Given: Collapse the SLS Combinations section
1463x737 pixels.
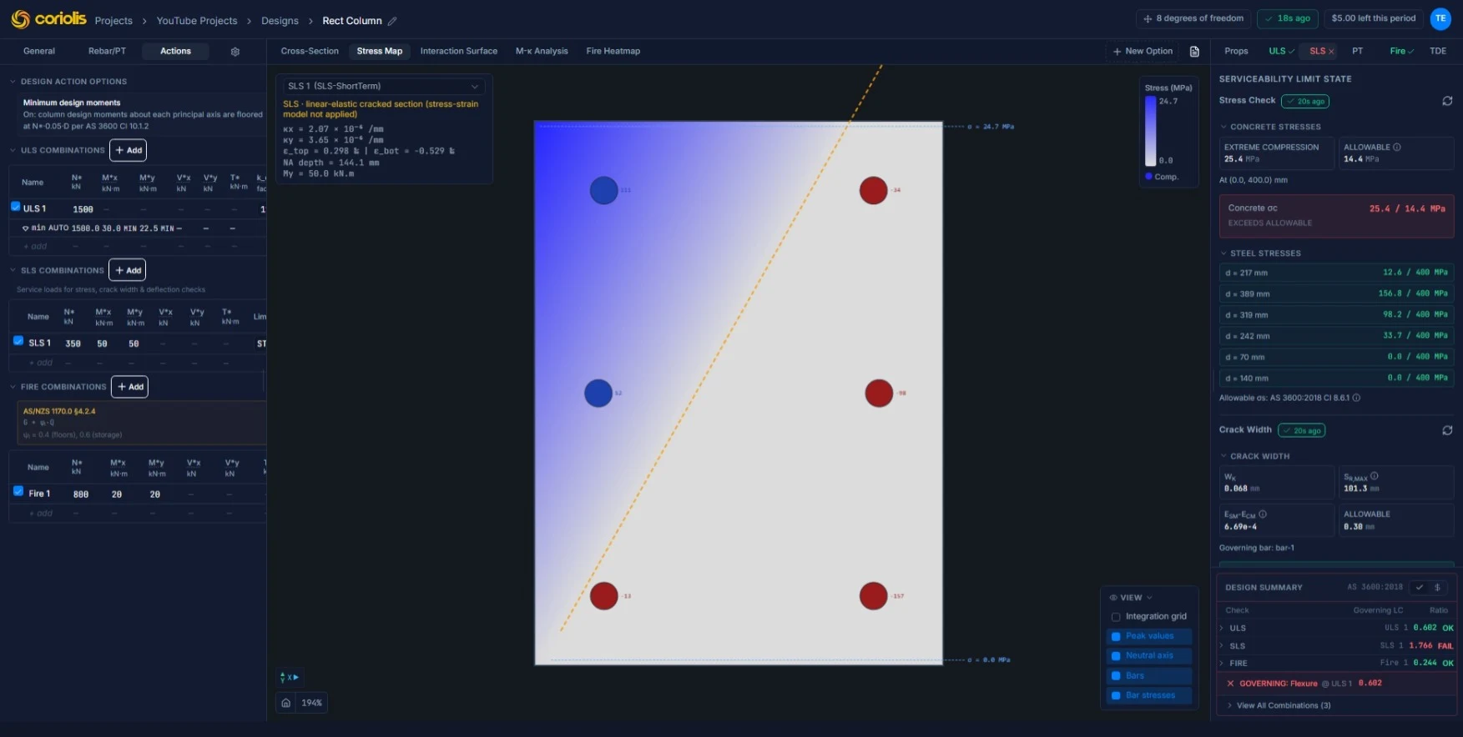Looking at the screenshot, I should click(x=13, y=271).
